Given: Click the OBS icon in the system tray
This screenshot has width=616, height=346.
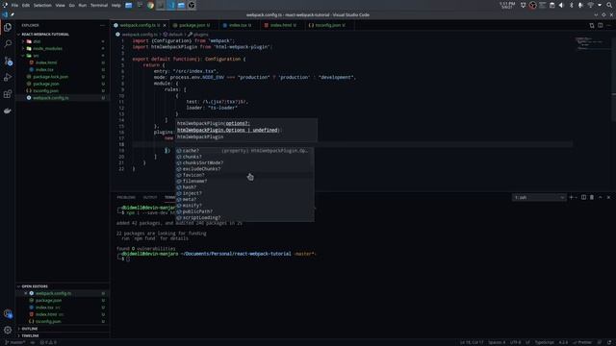Looking at the screenshot, I should point(532,5).
